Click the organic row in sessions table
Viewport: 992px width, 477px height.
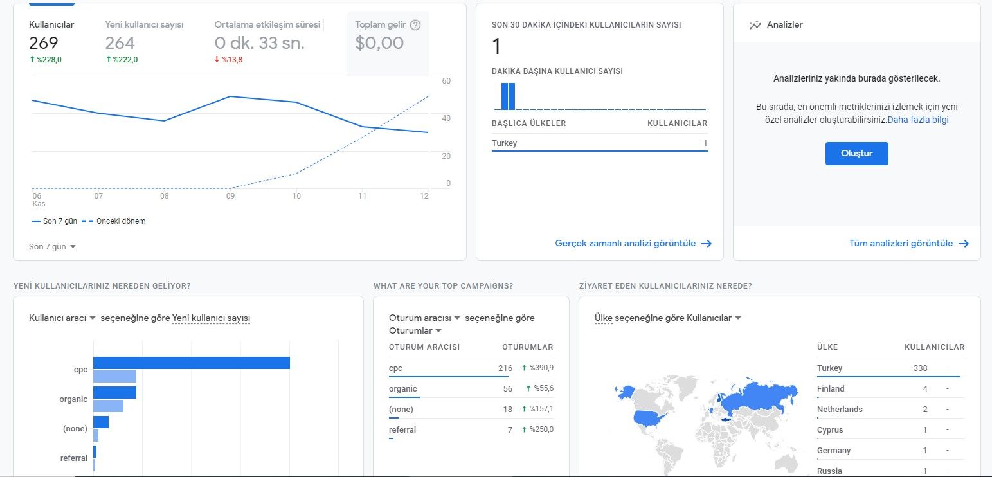pos(471,389)
